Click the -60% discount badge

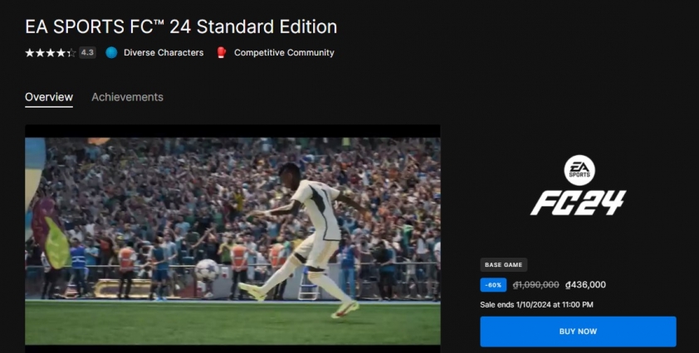tap(493, 285)
